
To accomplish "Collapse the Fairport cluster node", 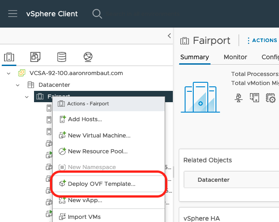I will pos(27,96).
